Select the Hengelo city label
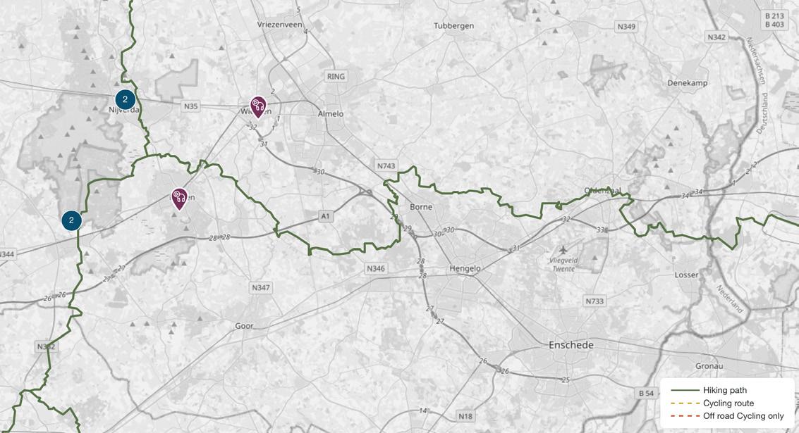This screenshot has width=799, height=433. pos(465,269)
